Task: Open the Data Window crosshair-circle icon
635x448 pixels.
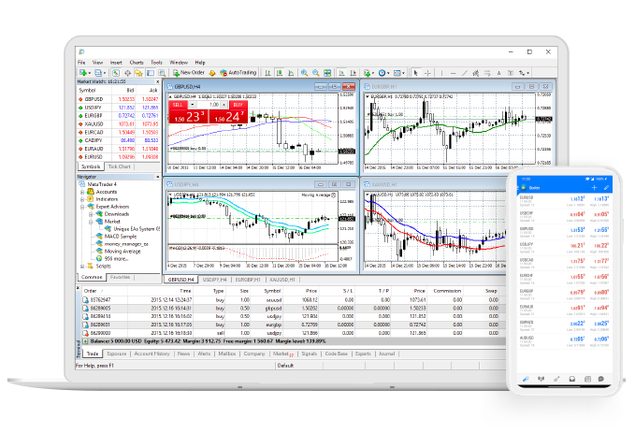Action: 127,73
